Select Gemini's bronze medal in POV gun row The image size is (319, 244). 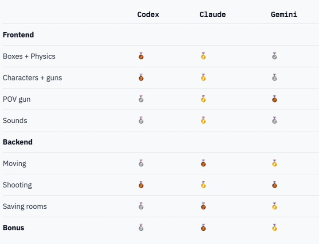(275, 99)
